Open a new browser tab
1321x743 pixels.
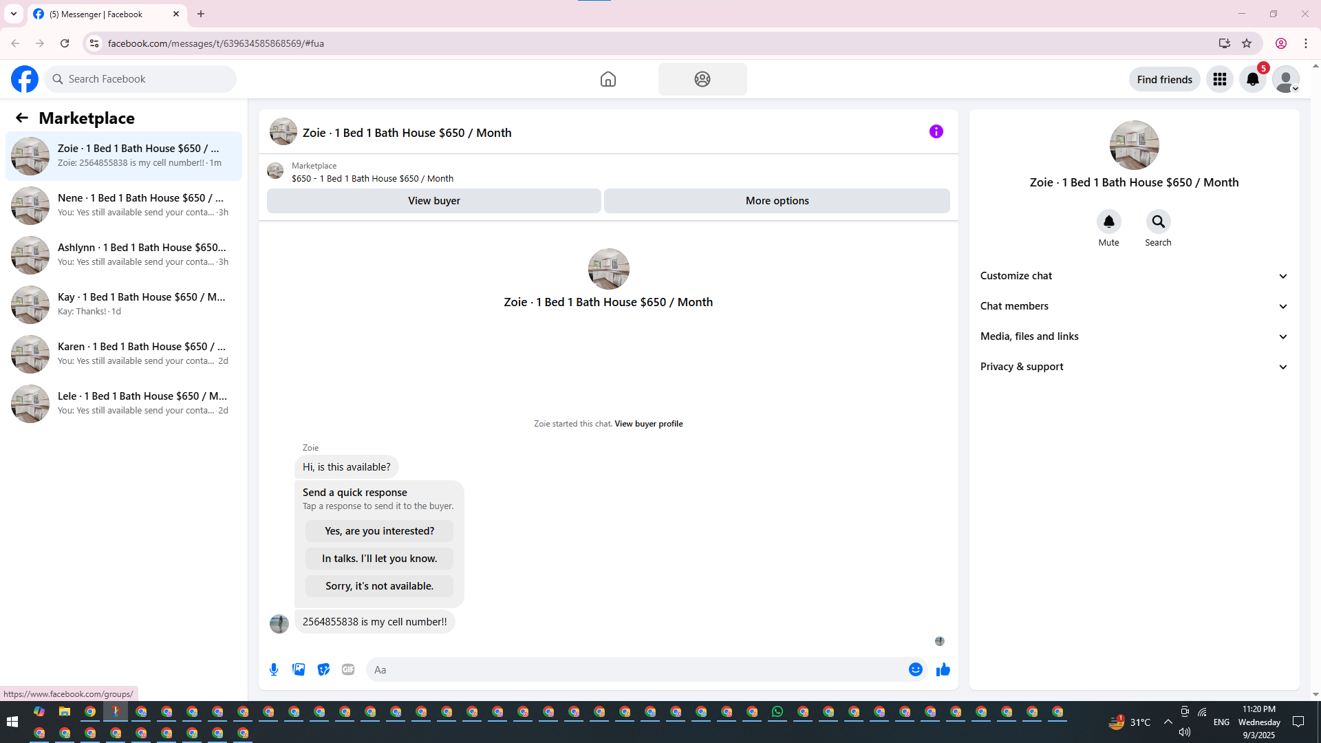click(x=201, y=14)
